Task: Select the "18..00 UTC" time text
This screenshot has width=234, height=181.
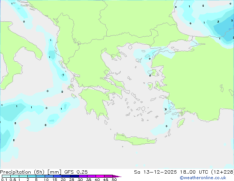Action: coord(194,172)
